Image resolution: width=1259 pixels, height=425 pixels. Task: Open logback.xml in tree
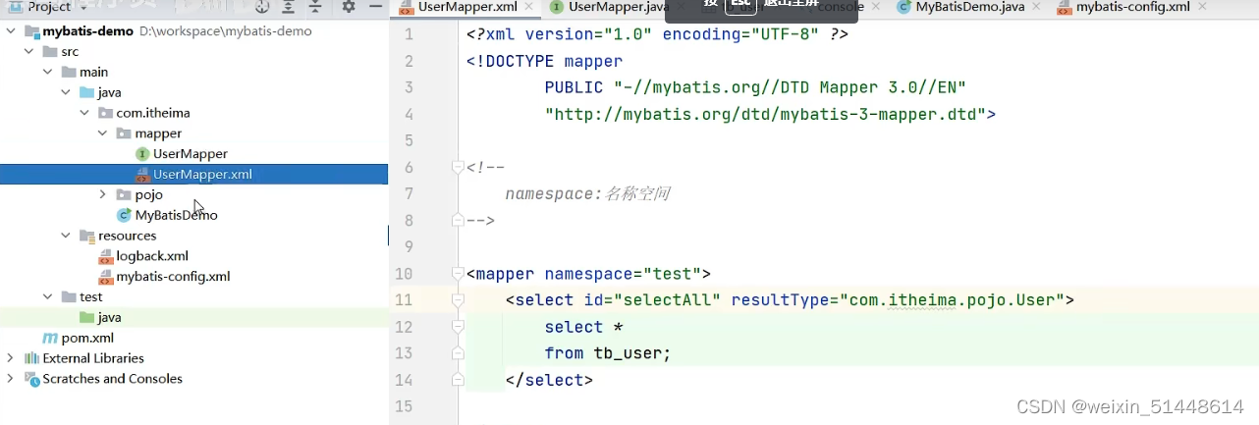pos(152,256)
